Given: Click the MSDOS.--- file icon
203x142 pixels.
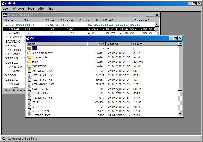Looking at the screenshot, I should point(30,107).
